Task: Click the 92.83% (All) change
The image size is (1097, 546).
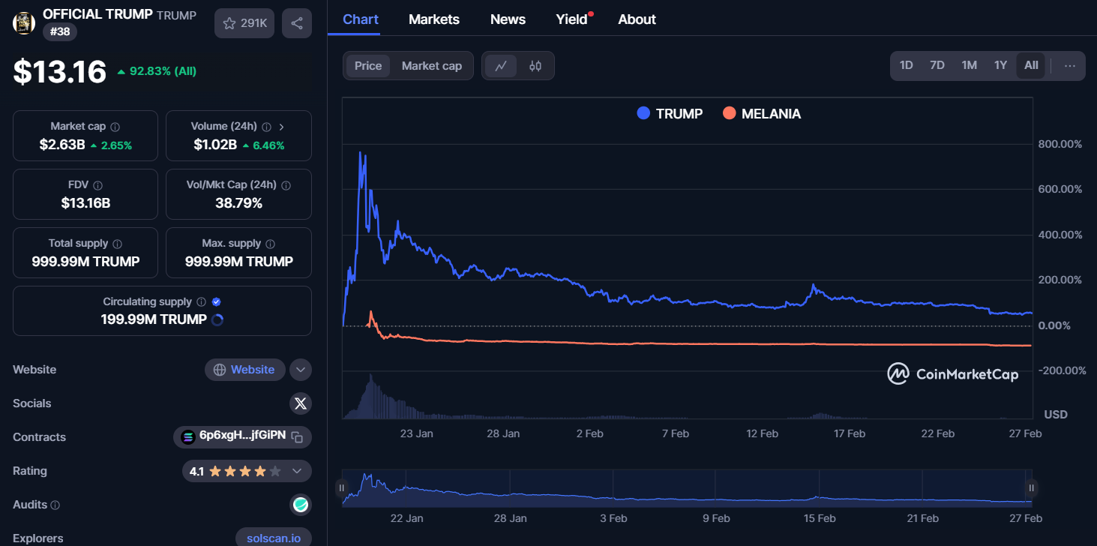Action: pyautogui.click(x=157, y=71)
